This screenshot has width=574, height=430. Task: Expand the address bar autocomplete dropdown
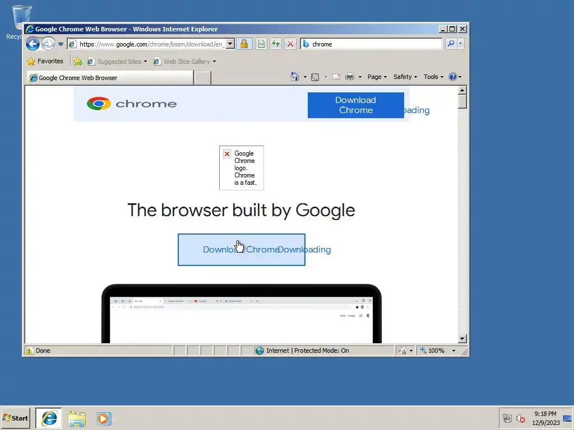[230, 44]
